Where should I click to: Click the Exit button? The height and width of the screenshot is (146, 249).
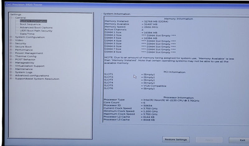239,140
